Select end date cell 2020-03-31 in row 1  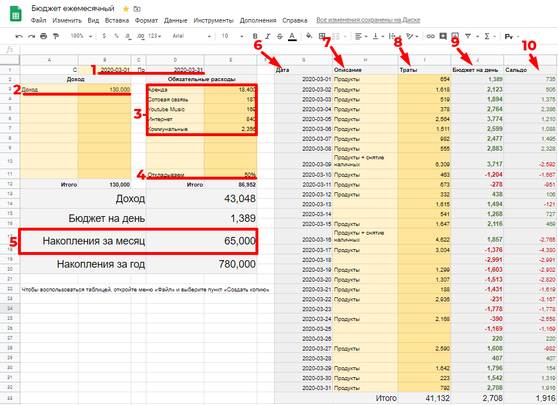pos(175,70)
